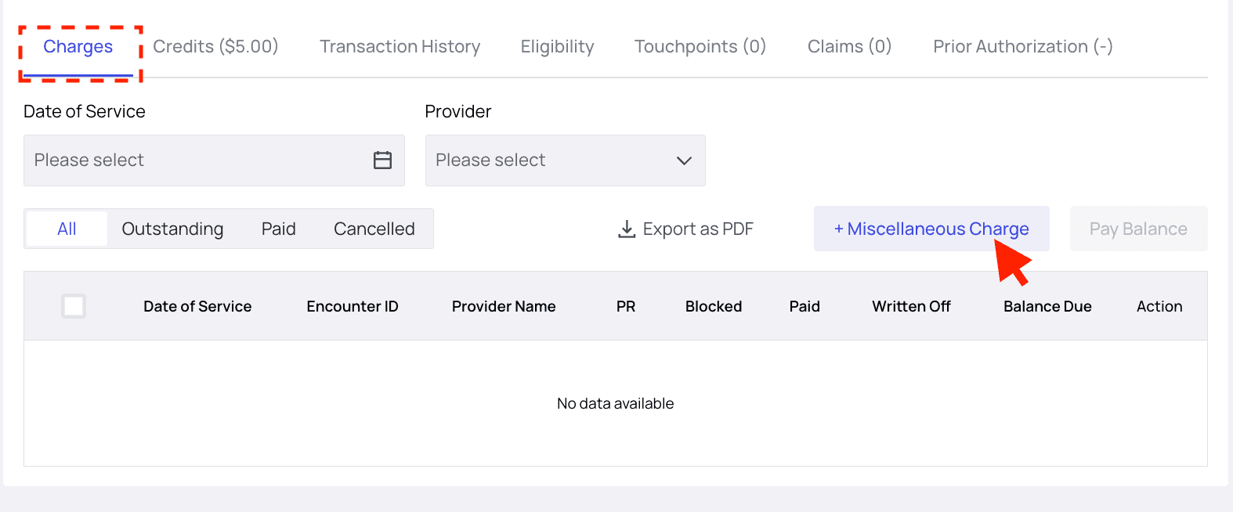Switch to the Credits ($5.00) tab
1233x512 pixels.
[x=215, y=47]
